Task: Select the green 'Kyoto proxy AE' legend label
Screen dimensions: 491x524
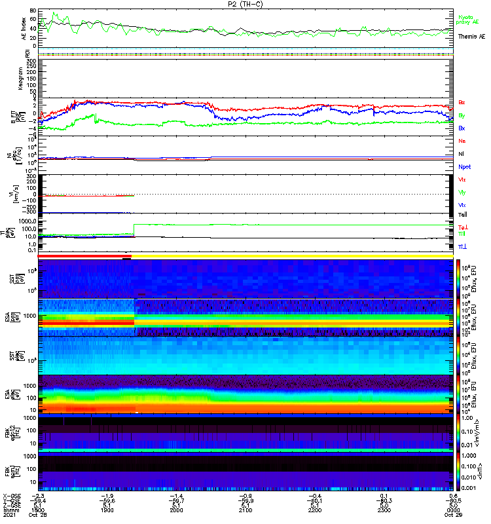Action: (x=467, y=20)
